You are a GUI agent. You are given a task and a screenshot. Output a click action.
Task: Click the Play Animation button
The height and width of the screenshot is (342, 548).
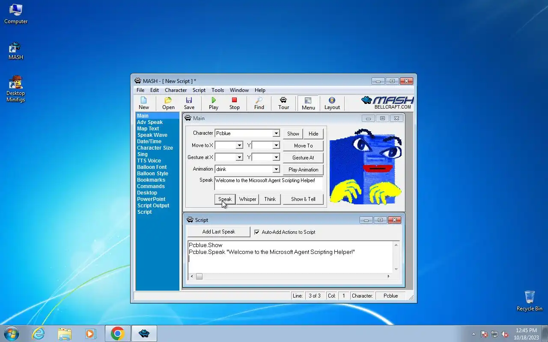click(303, 170)
